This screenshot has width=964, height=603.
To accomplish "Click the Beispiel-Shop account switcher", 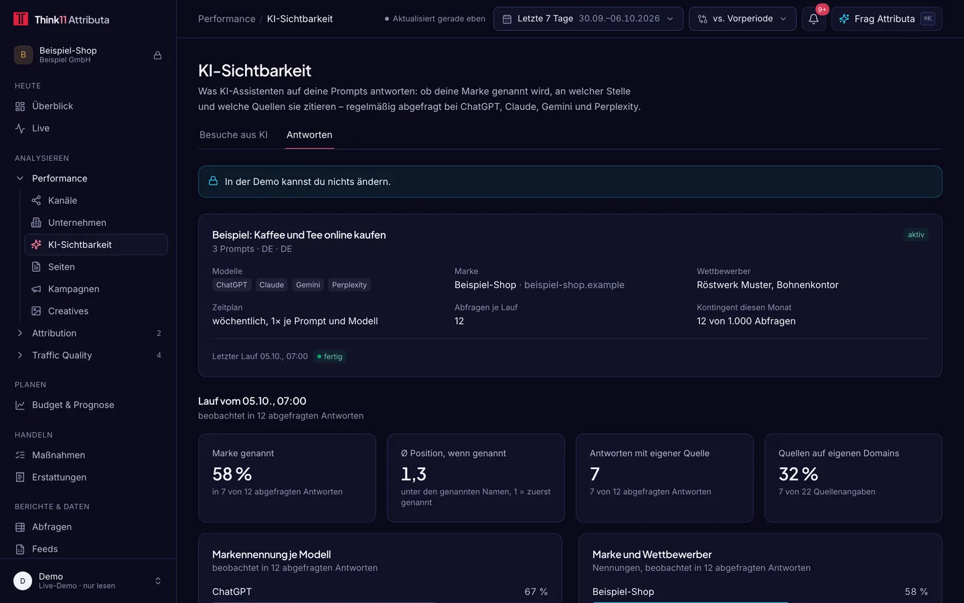I will 88,55.
